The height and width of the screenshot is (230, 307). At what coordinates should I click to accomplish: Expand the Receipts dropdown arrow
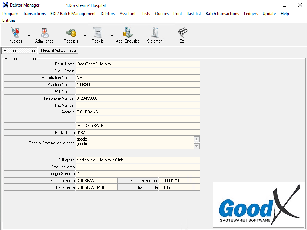tap(84, 36)
